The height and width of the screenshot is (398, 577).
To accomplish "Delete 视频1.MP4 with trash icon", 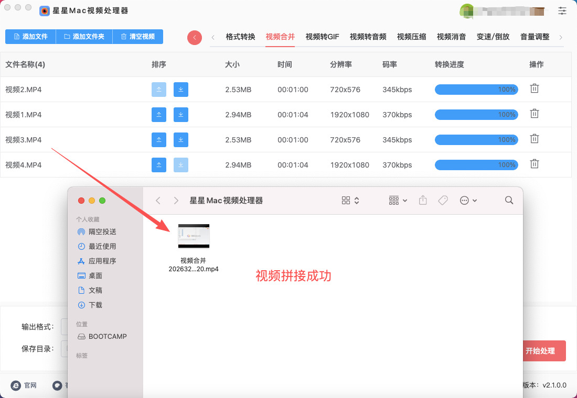I will click(x=535, y=114).
